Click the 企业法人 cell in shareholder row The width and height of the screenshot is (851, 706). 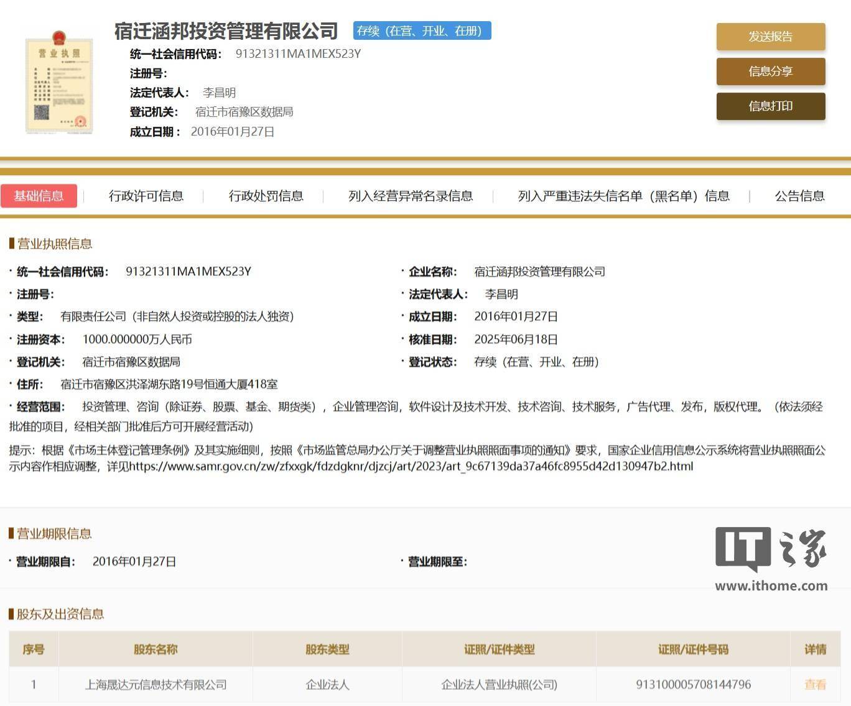click(x=327, y=685)
